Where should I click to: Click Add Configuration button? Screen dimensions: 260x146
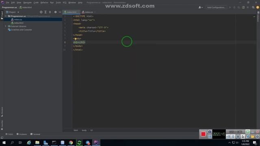point(216,7)
